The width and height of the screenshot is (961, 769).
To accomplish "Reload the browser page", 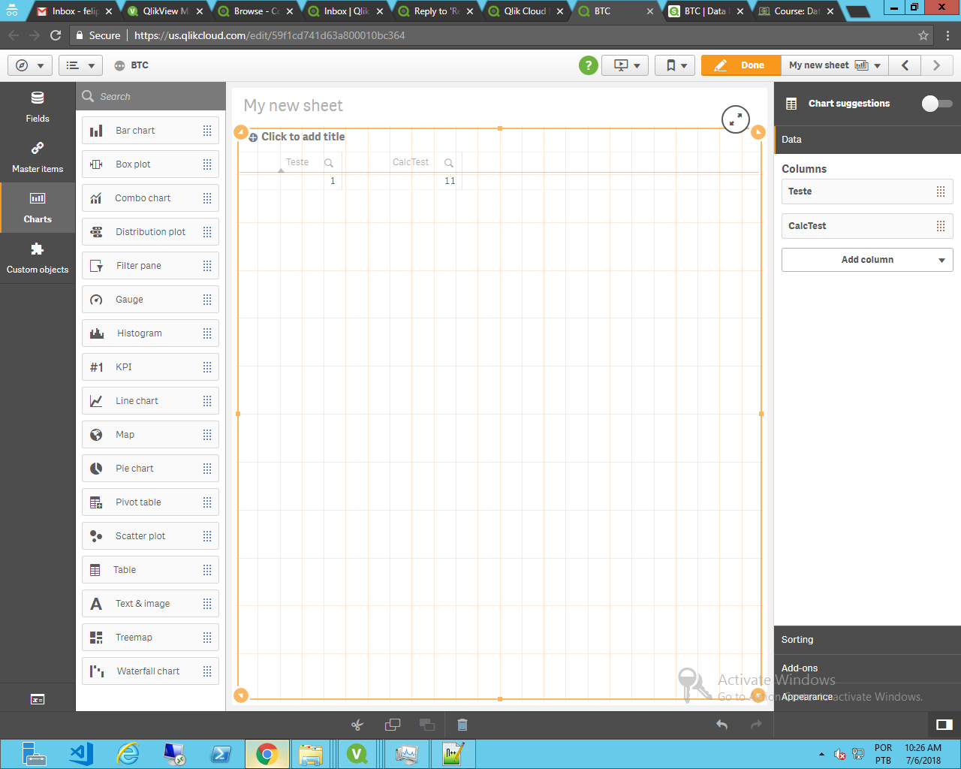I will (56, 35).
